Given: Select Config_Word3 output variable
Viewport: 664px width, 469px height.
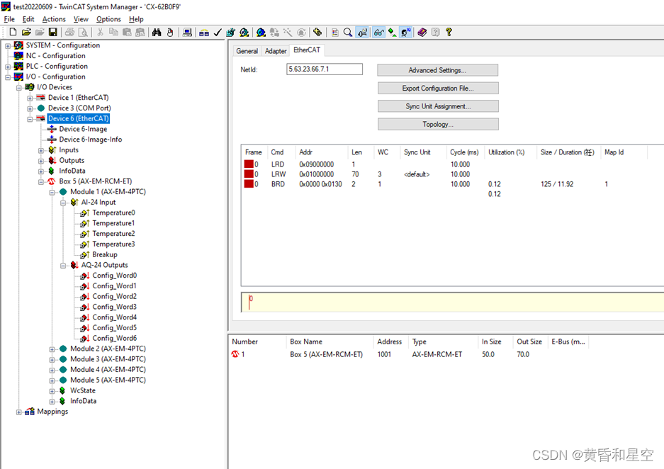Looking at the screenshot, I should coord(114,307).
